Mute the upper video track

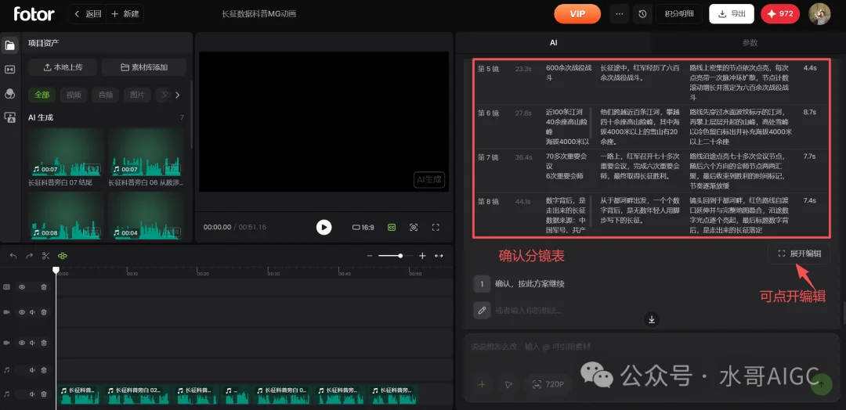32,312
